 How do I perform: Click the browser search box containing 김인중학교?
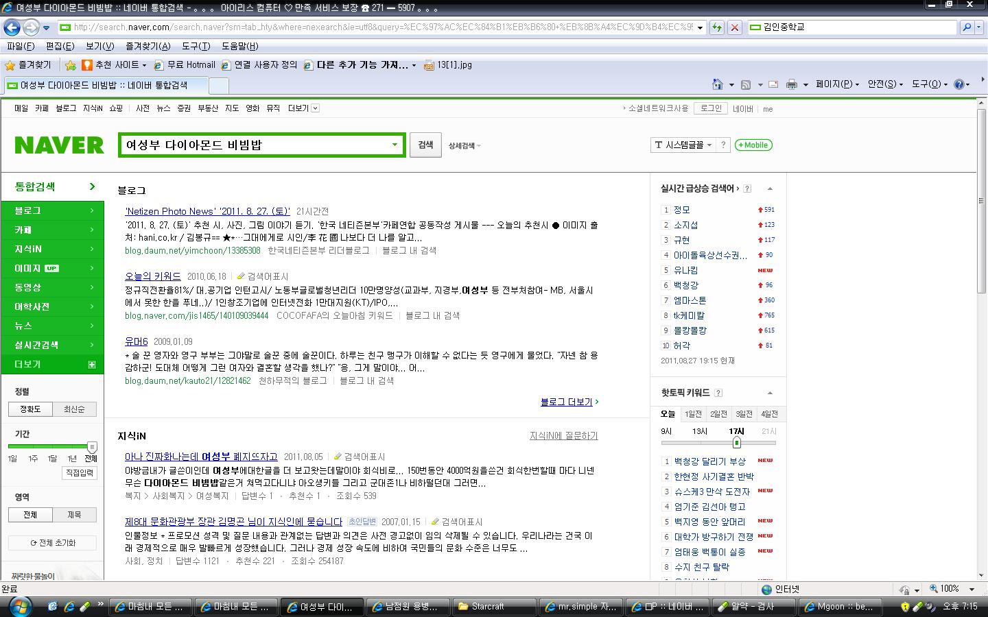tap(851, 27)
